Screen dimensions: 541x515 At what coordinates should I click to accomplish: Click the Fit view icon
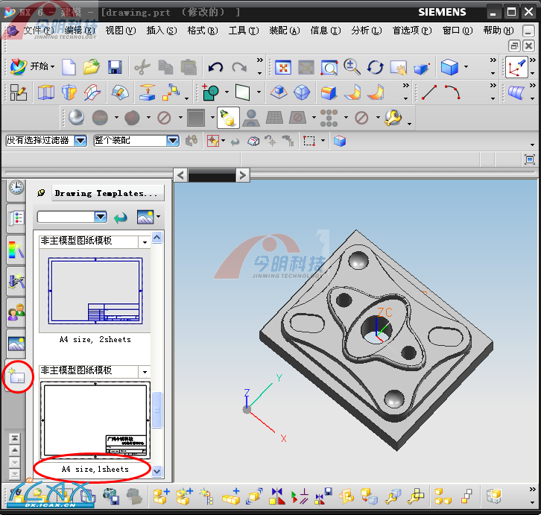[x=282, y=67]
